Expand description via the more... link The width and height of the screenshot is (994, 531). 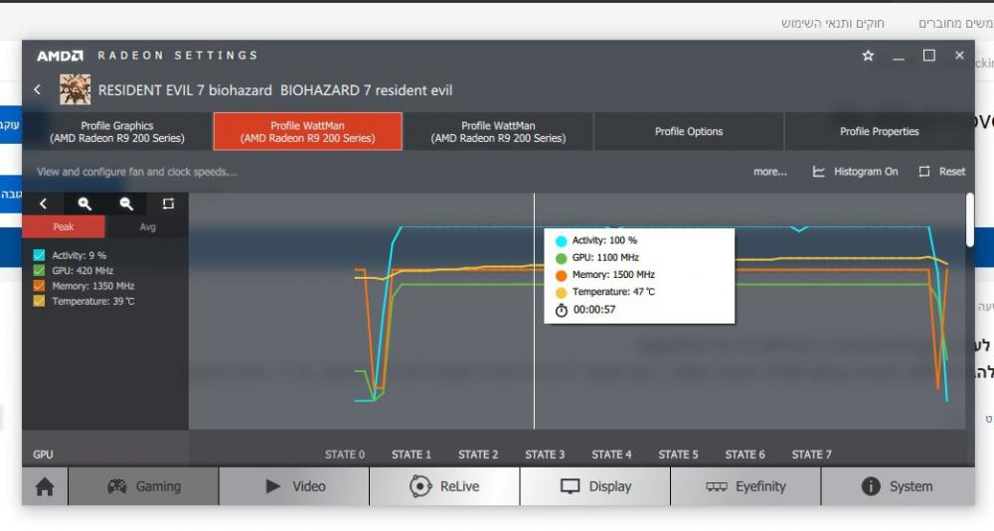769,172
